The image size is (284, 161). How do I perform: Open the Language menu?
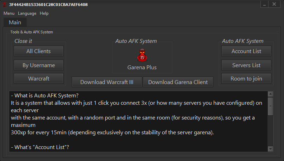tap(27, 13)
